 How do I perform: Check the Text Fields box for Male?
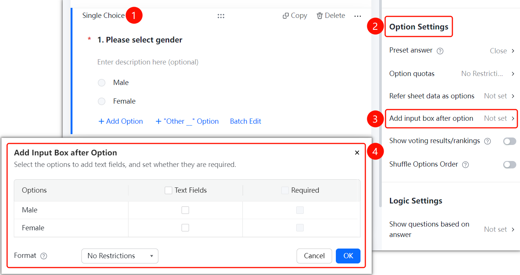click(x=185, y=210)
